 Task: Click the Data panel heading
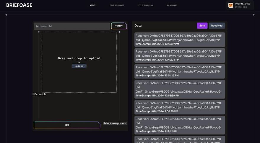click(x=138, y=25)
